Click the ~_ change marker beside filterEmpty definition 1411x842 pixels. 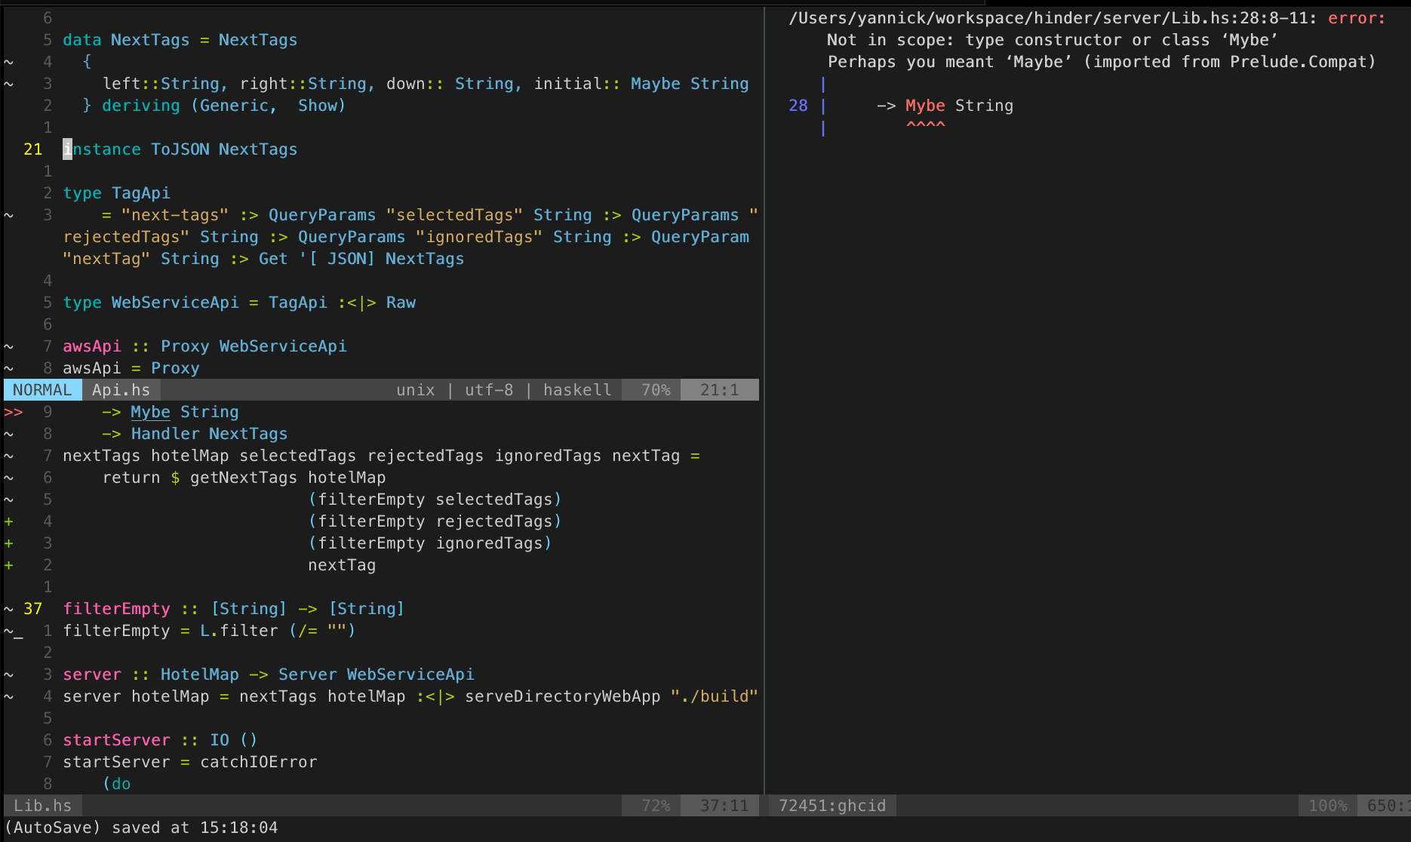pos(14,631)
